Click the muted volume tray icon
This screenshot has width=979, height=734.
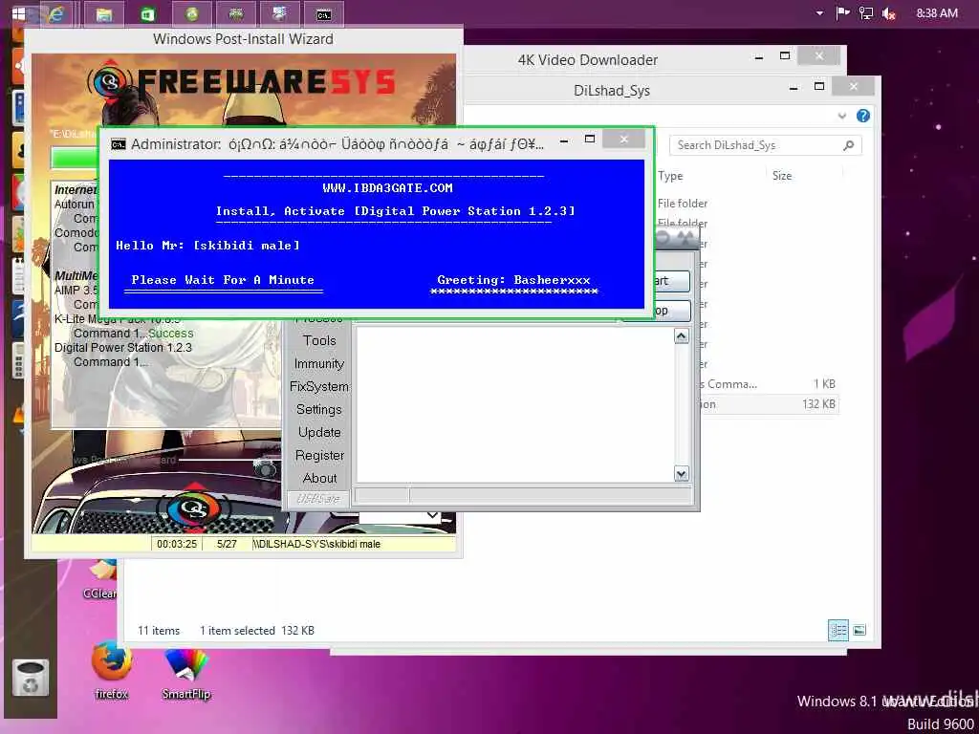pyautogui.click(x=889, y=13)
